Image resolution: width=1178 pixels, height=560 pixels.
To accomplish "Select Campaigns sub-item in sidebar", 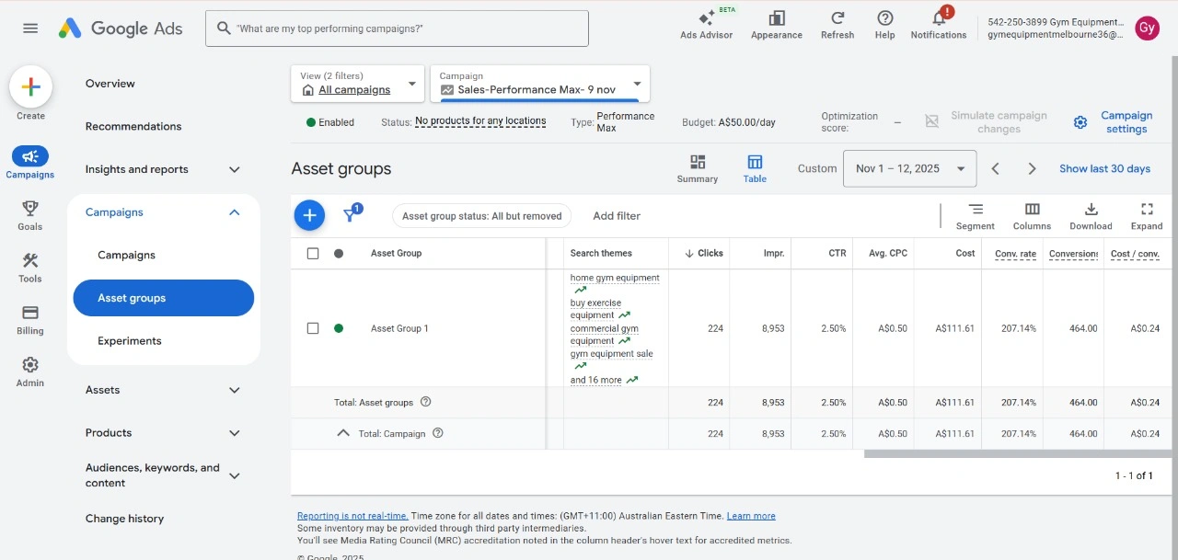I will (126, 255).
